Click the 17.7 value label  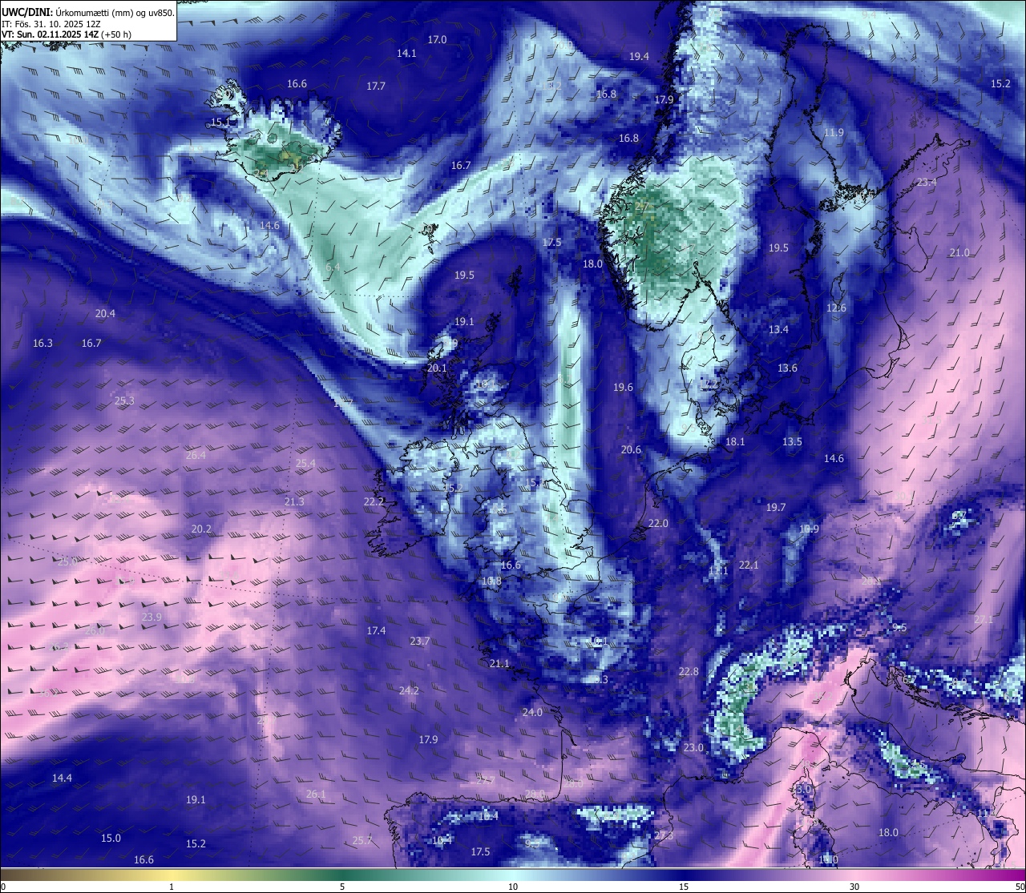(376, 86)
